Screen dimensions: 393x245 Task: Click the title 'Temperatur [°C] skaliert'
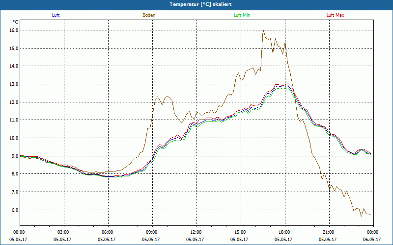[x=200, y=4]
